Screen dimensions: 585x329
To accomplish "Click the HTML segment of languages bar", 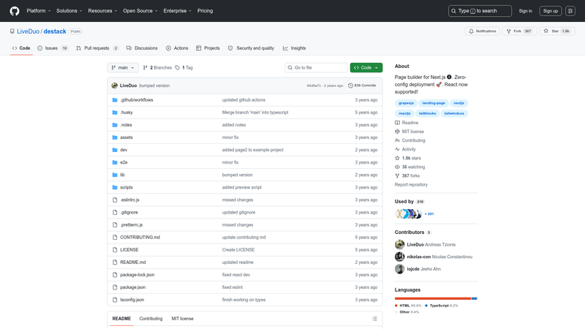I will (433, 298).
